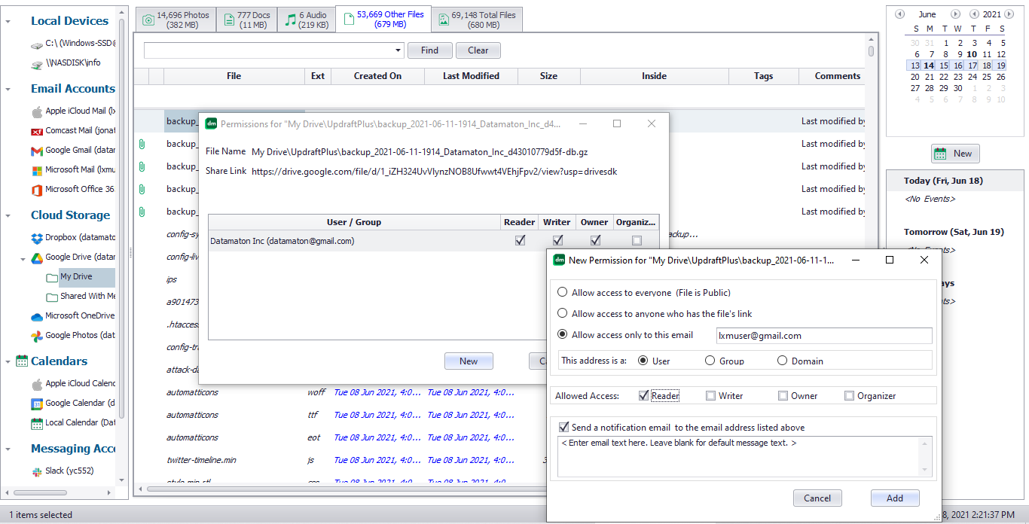1029x524 pixels.
Task: Click a paperclip attachment icon on a backup row
Action: pos(142,144)
